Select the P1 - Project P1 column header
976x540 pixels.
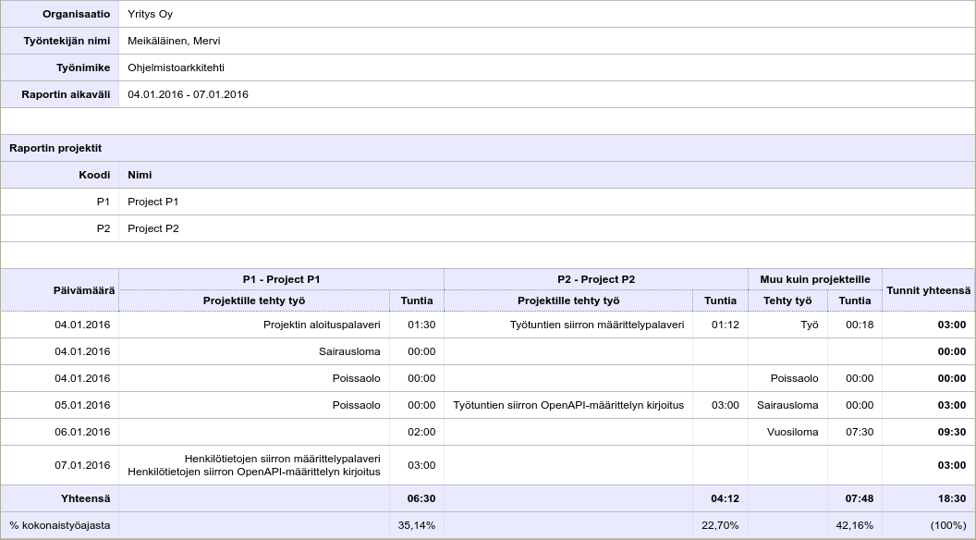(x=283, y=279)
